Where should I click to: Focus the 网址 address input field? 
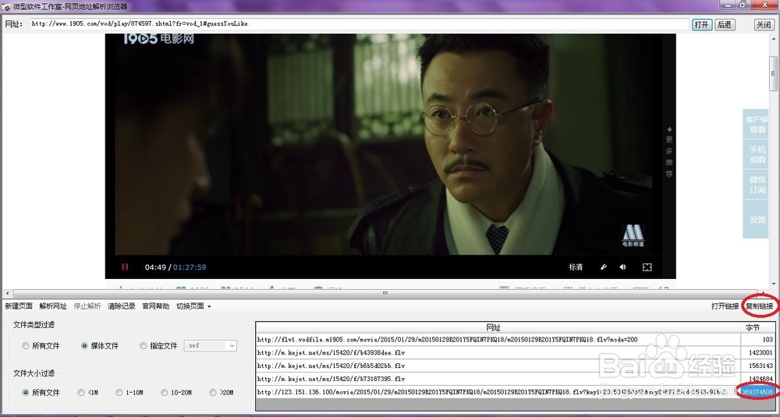point(359,24)
